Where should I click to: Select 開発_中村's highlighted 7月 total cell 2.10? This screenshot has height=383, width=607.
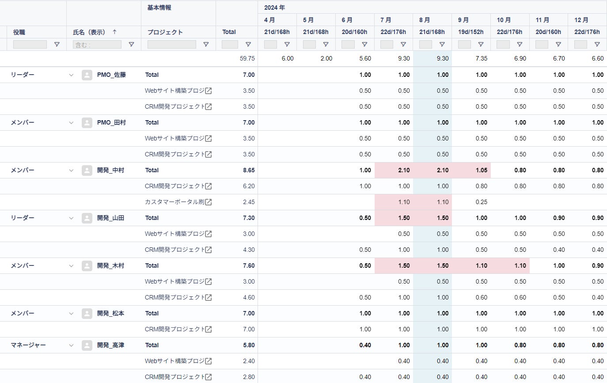click(394, 170)
